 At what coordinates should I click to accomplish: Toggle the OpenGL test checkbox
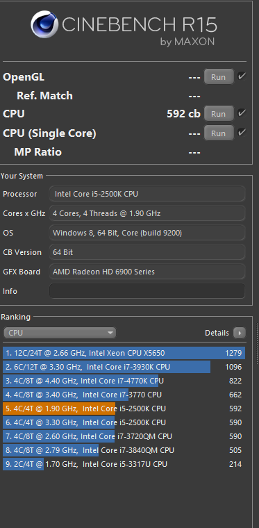click(x=242, y=76)
